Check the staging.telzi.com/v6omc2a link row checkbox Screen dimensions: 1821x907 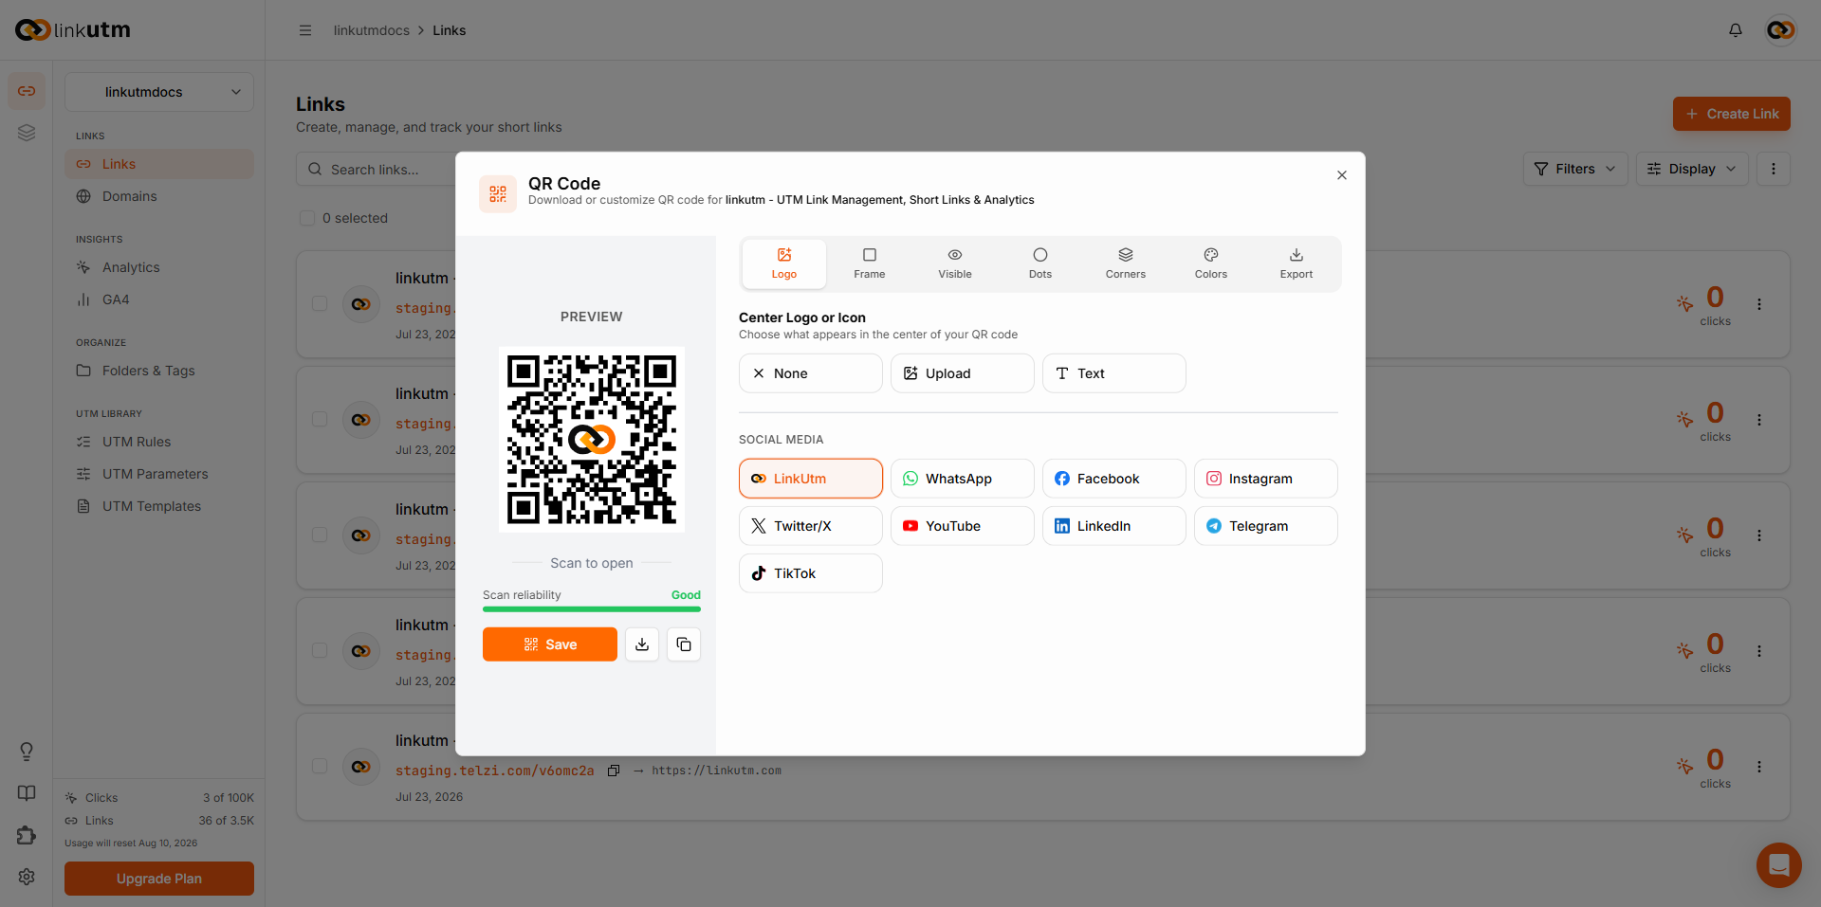pos(320,766)
